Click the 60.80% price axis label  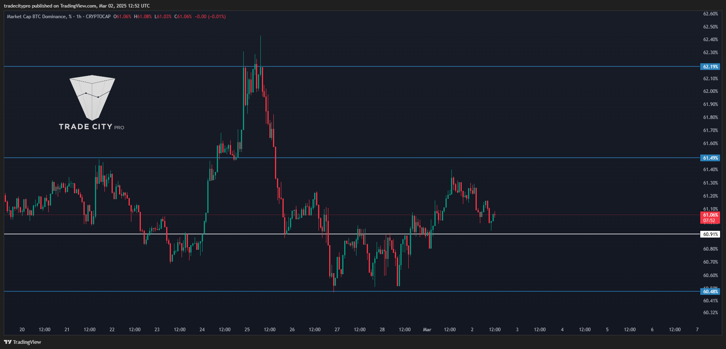[711, 249]
